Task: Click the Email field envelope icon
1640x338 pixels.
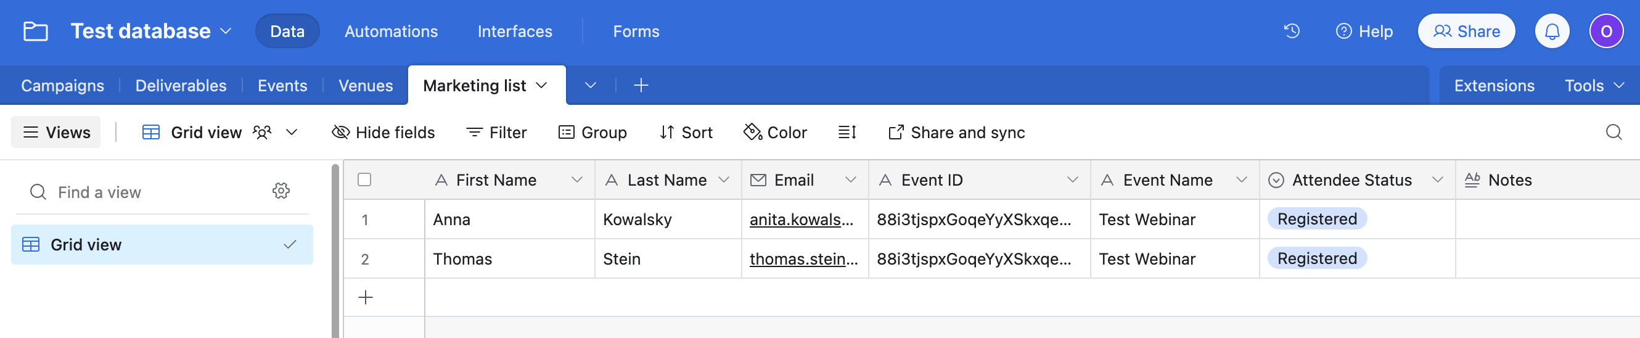Action: [x=758, y=180]
